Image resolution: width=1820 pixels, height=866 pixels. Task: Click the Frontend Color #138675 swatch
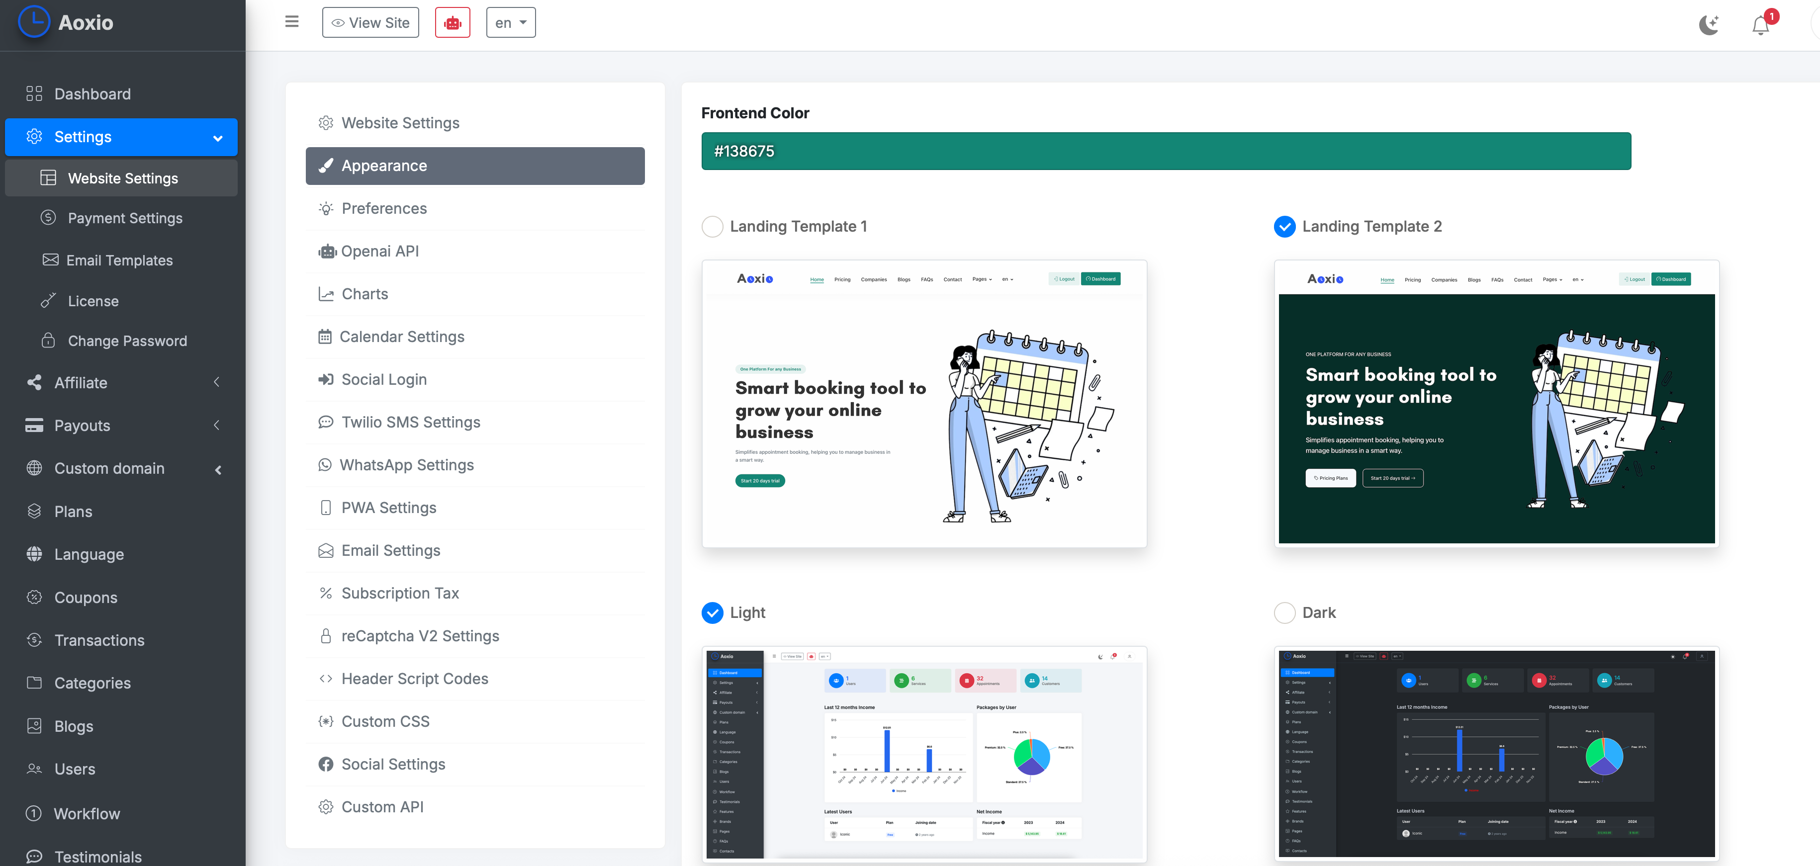(x=1165, y=151)
